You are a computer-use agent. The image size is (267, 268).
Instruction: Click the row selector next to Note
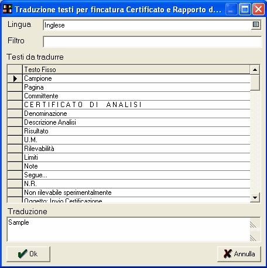pos(15,166)
